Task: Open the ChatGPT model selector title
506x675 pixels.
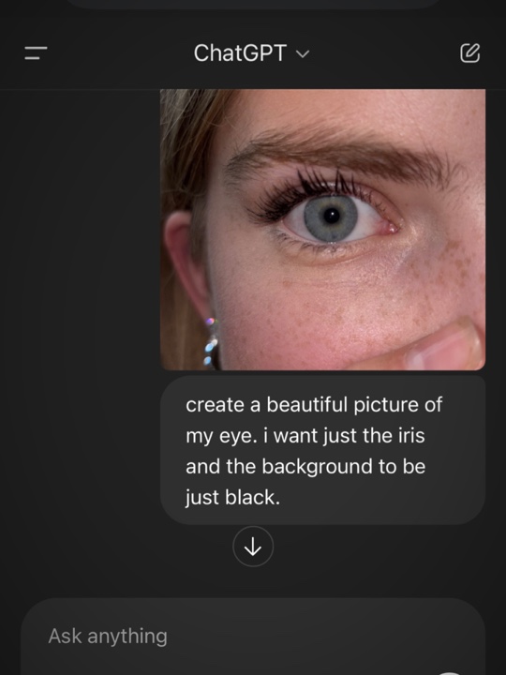Action: coord(251,53)
